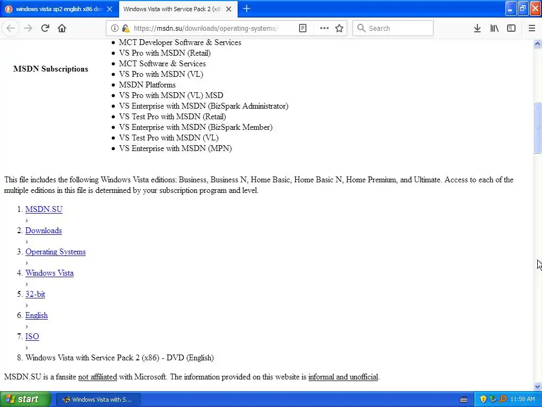Reload the current page
The width and height of the screenshot is (542, 407).
point(45,28)
